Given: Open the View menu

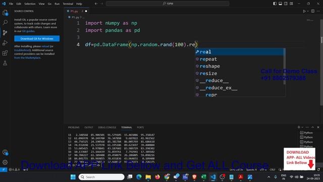Looking at the screenshot, I should click(41, 4).
